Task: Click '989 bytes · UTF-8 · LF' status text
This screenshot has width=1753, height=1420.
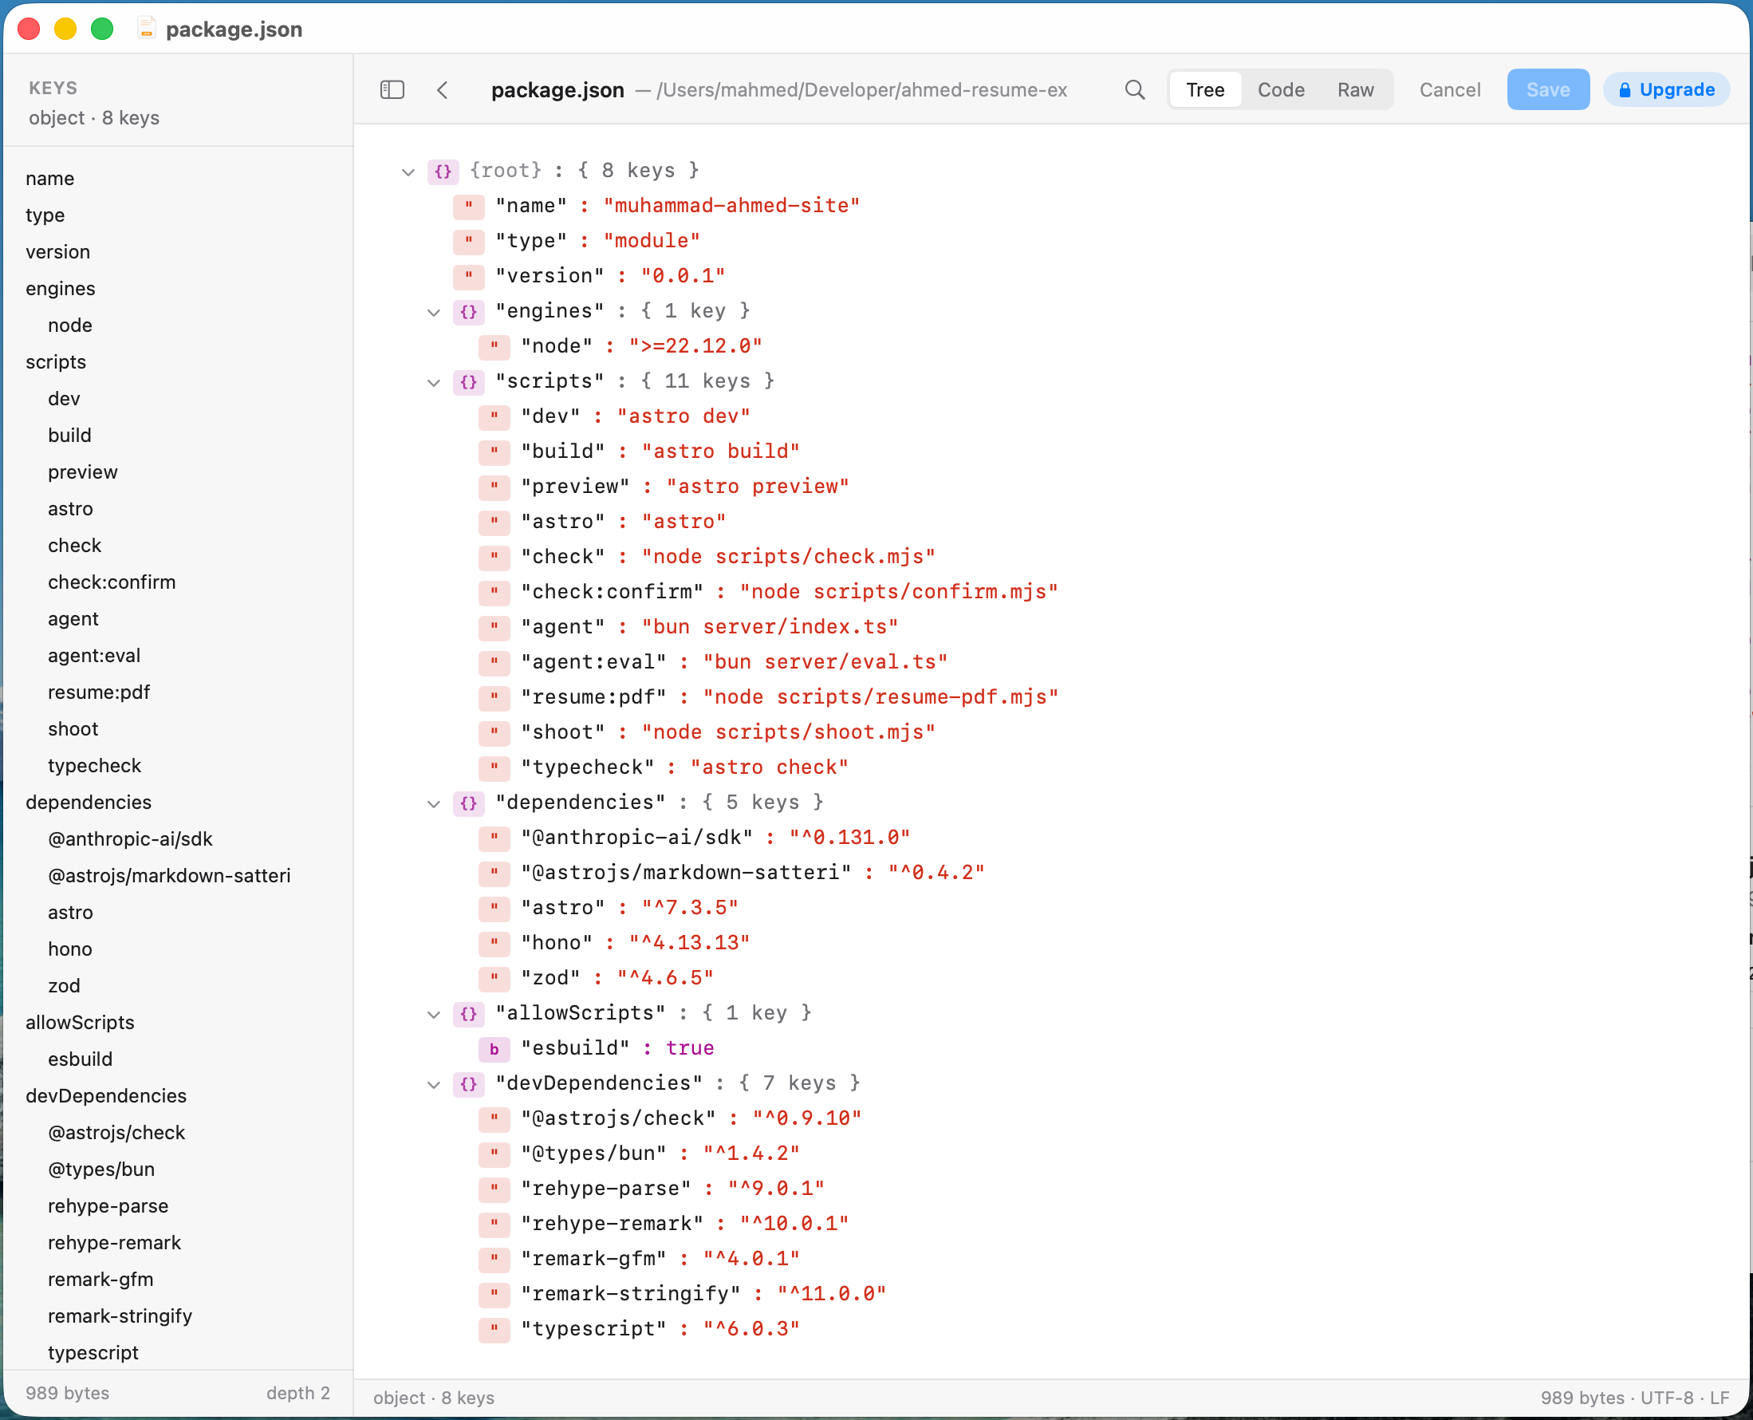Action: (1634, 1398)
